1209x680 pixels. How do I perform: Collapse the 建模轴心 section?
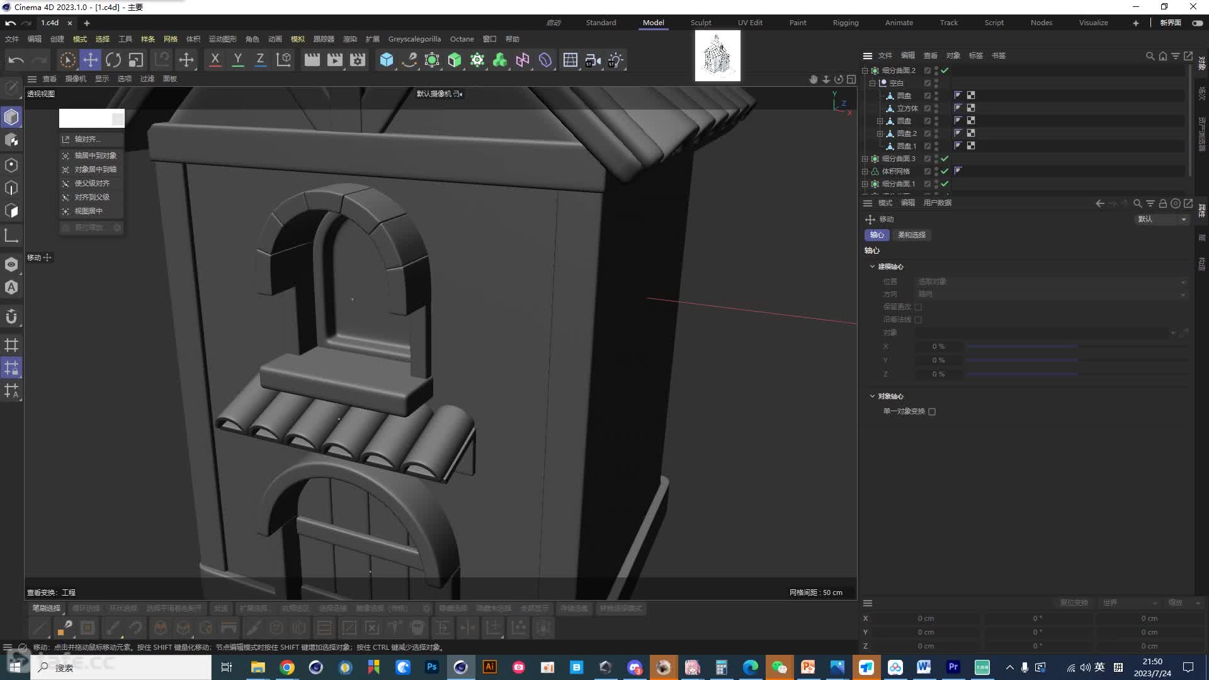(872, 266)
